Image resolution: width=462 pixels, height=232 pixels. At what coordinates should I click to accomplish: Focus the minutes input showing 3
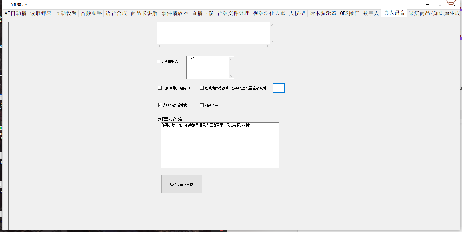coord(279,88)
